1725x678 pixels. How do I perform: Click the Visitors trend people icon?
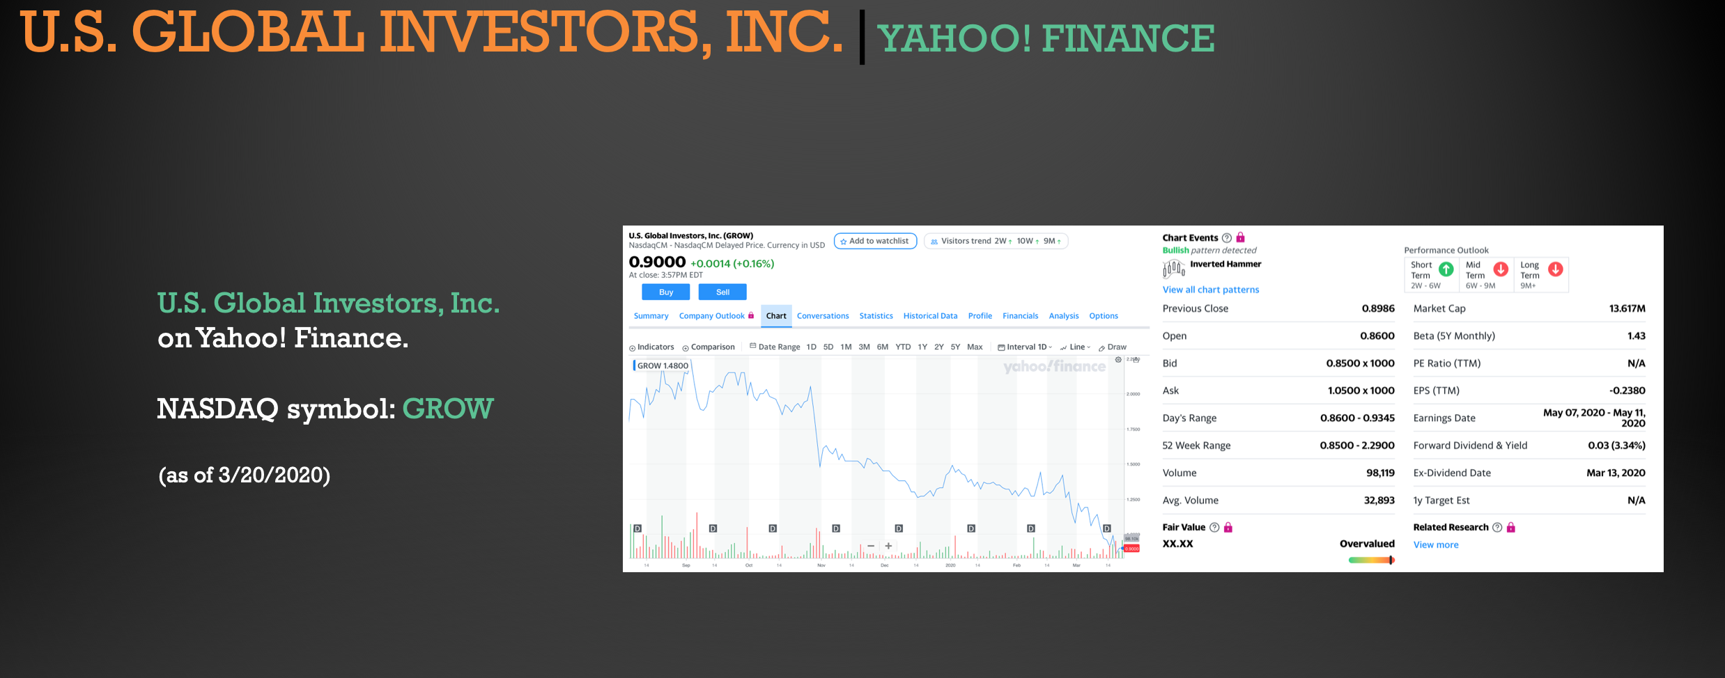point(934,241)
